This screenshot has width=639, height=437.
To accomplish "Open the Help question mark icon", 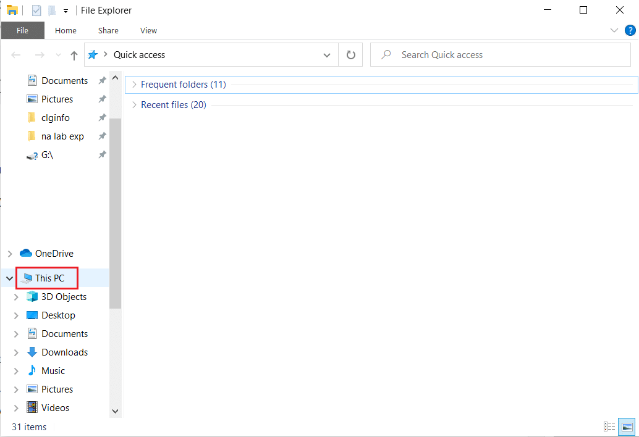I will coord(629,30).
